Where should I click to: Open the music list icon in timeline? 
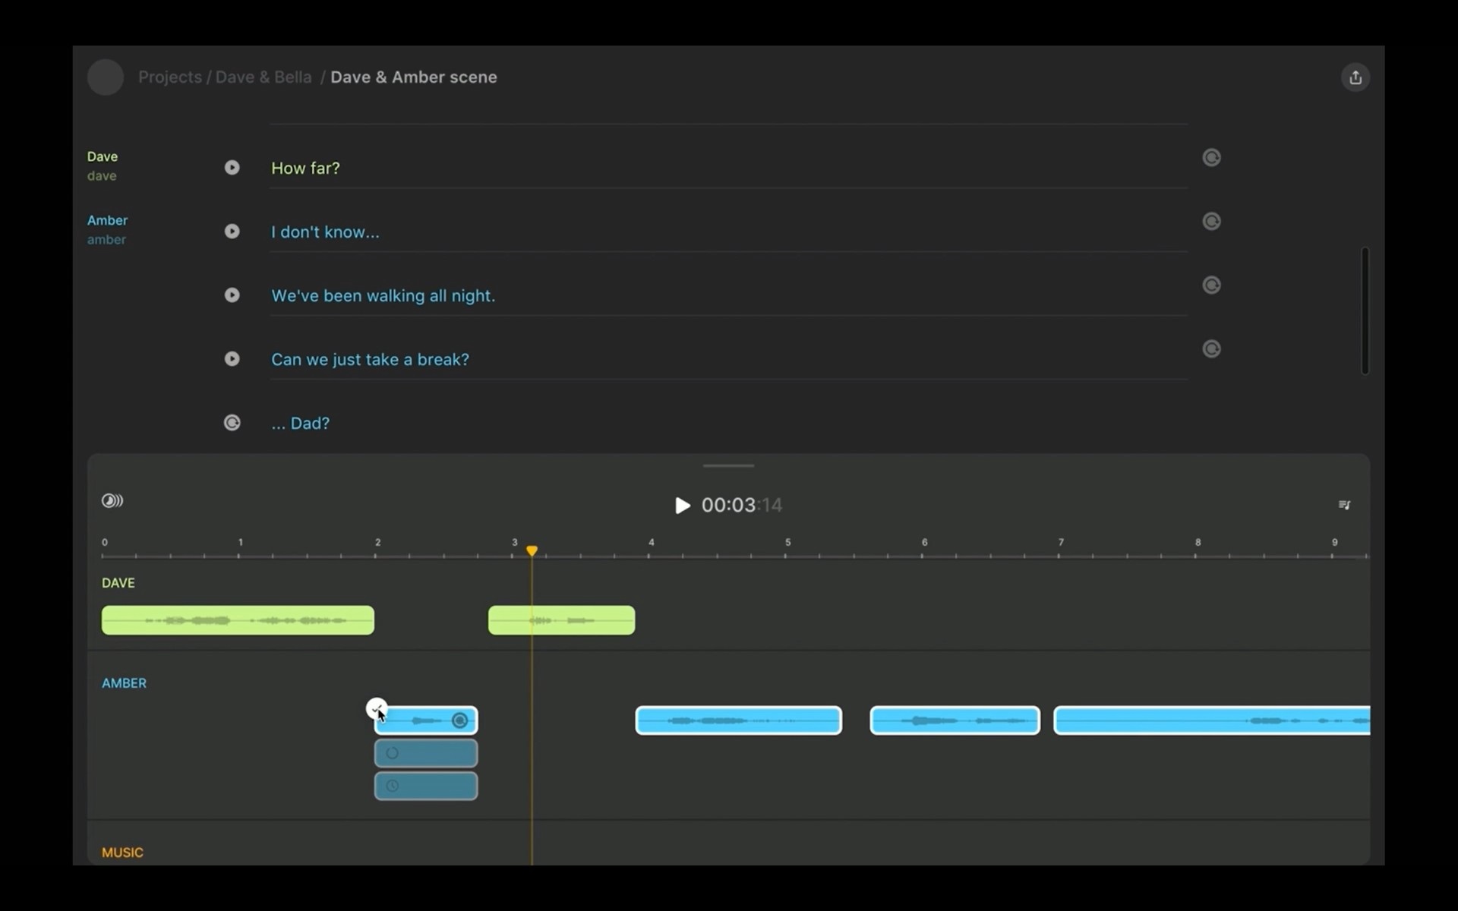[x=1344, y=505]
